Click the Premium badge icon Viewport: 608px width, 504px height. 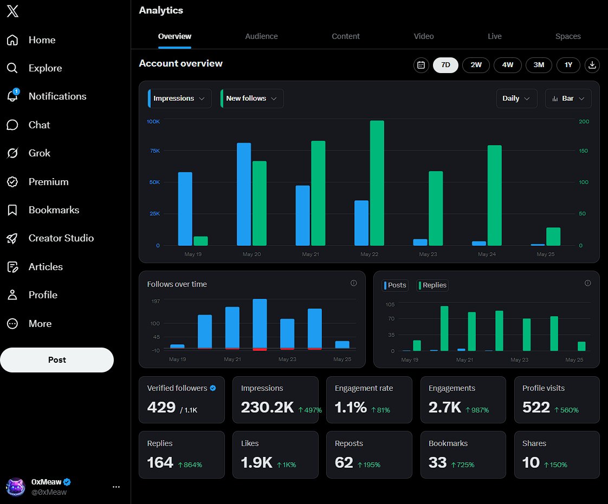pyautogui.click(x=12, y=182)
